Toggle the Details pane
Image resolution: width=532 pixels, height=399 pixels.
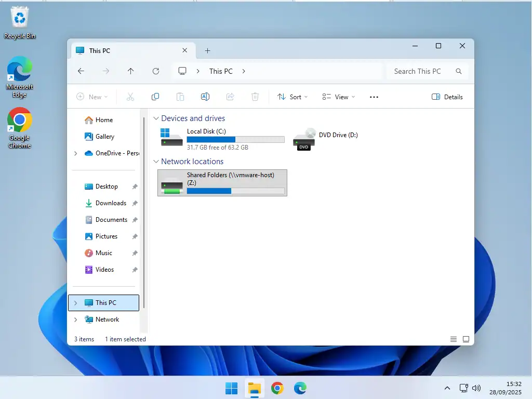coord(447,97)
